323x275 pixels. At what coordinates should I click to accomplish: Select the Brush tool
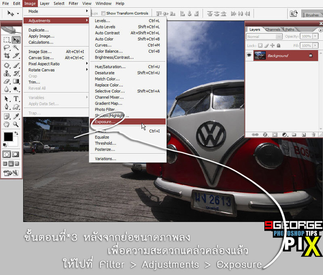(x=16, y=66)
